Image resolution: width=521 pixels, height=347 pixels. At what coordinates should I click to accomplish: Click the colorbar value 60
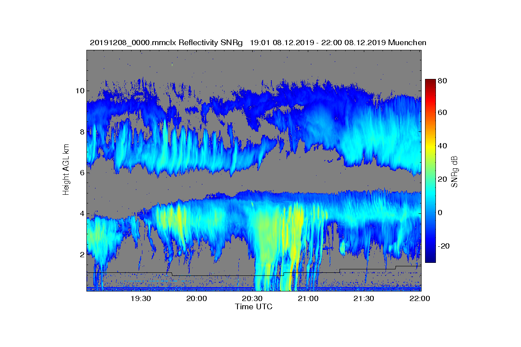pyautogui.click(x=443, y=113)
